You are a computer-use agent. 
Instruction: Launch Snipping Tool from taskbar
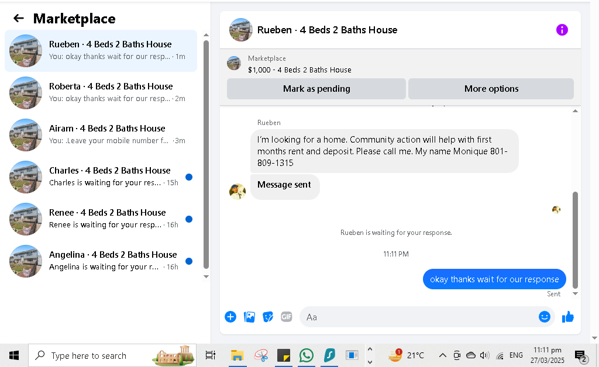261,355
